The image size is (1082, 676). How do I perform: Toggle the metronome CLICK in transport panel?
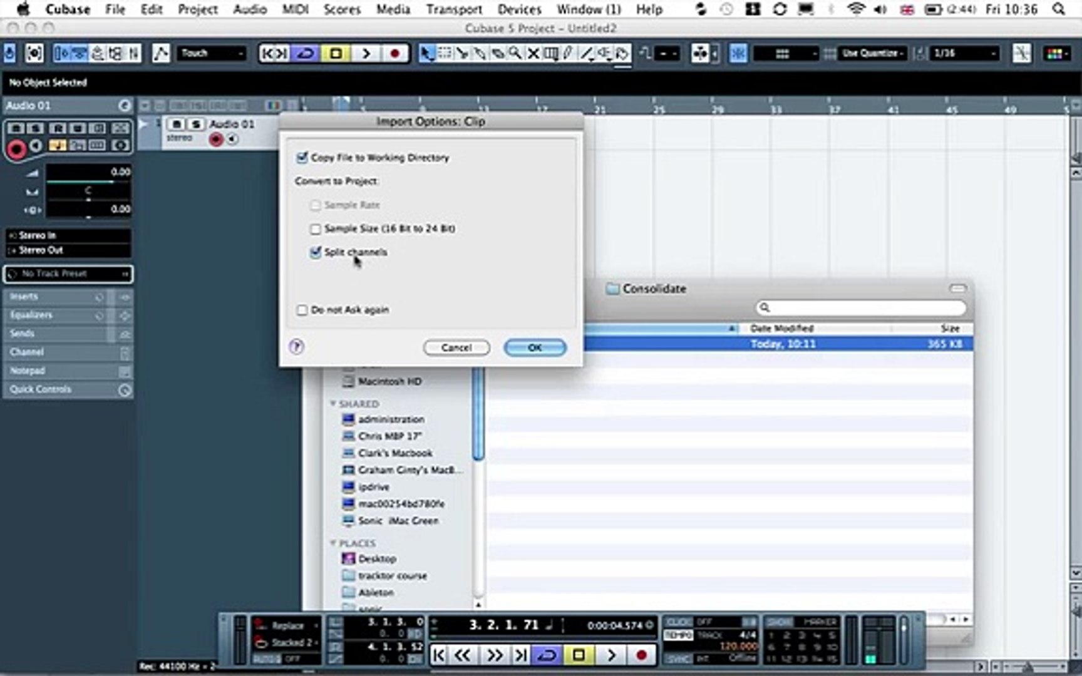tap(678, 622)
